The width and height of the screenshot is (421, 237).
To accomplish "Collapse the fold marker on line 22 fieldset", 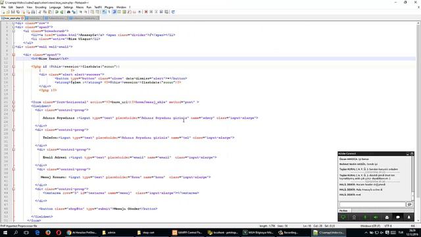I will [x=13, y=106].
